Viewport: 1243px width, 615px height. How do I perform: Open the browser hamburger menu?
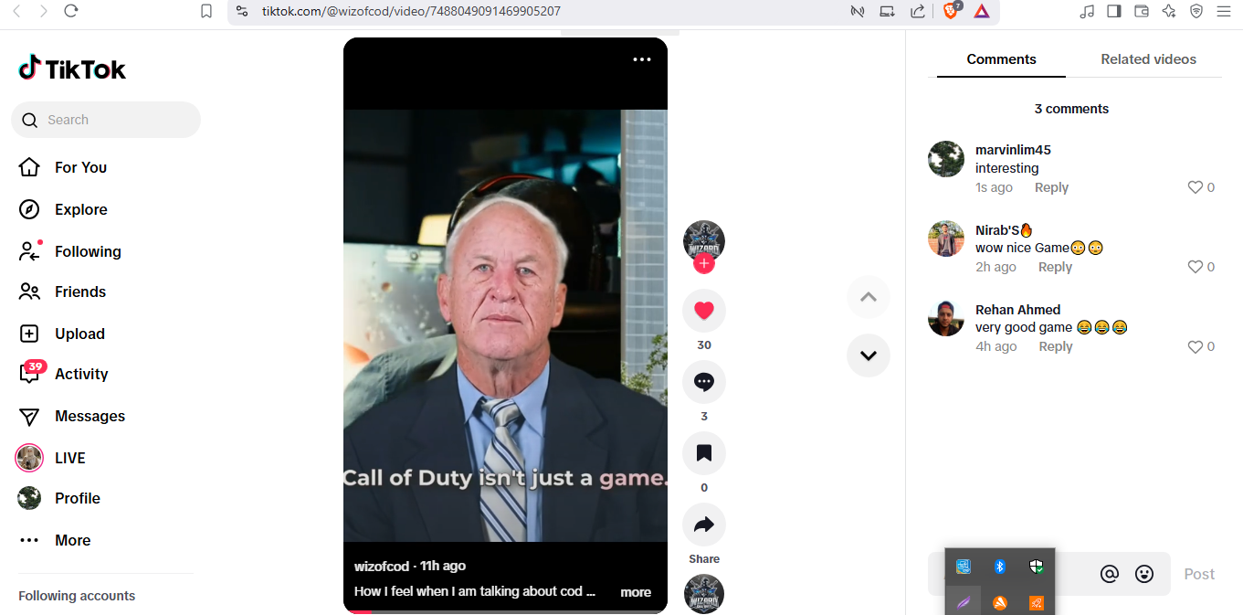coord(1224,11)
